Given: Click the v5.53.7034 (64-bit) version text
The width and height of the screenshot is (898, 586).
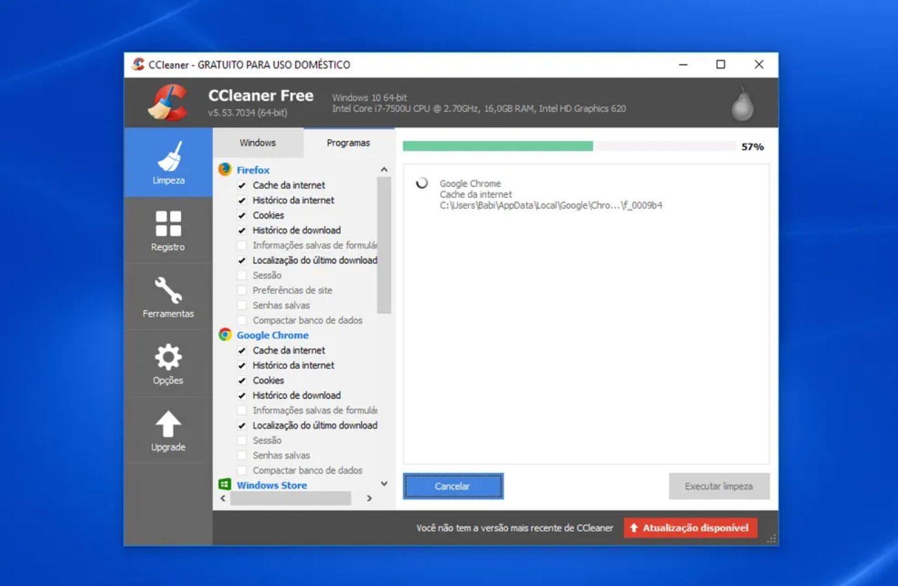Looking at the screenshot, I should click(x=247, y=113).
